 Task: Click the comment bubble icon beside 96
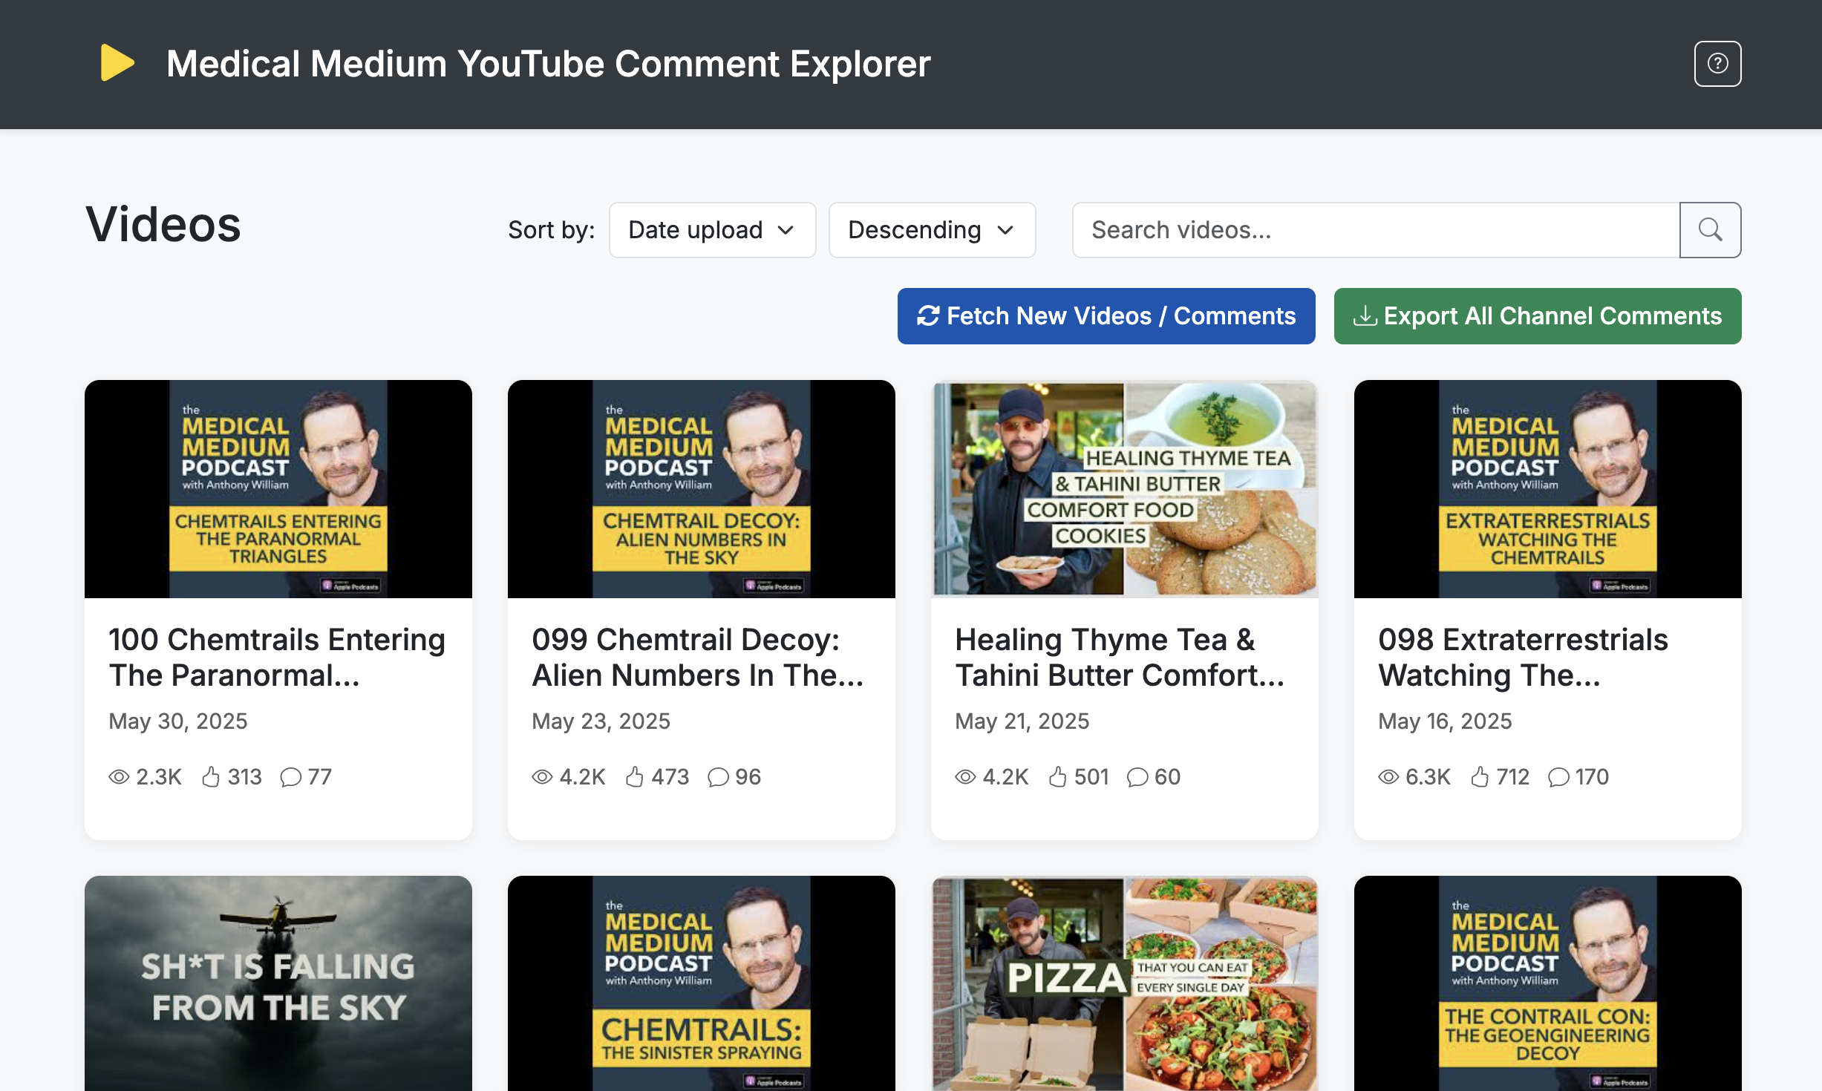(718, 777)
